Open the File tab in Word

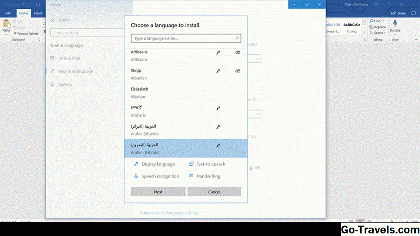click(8, 13)
